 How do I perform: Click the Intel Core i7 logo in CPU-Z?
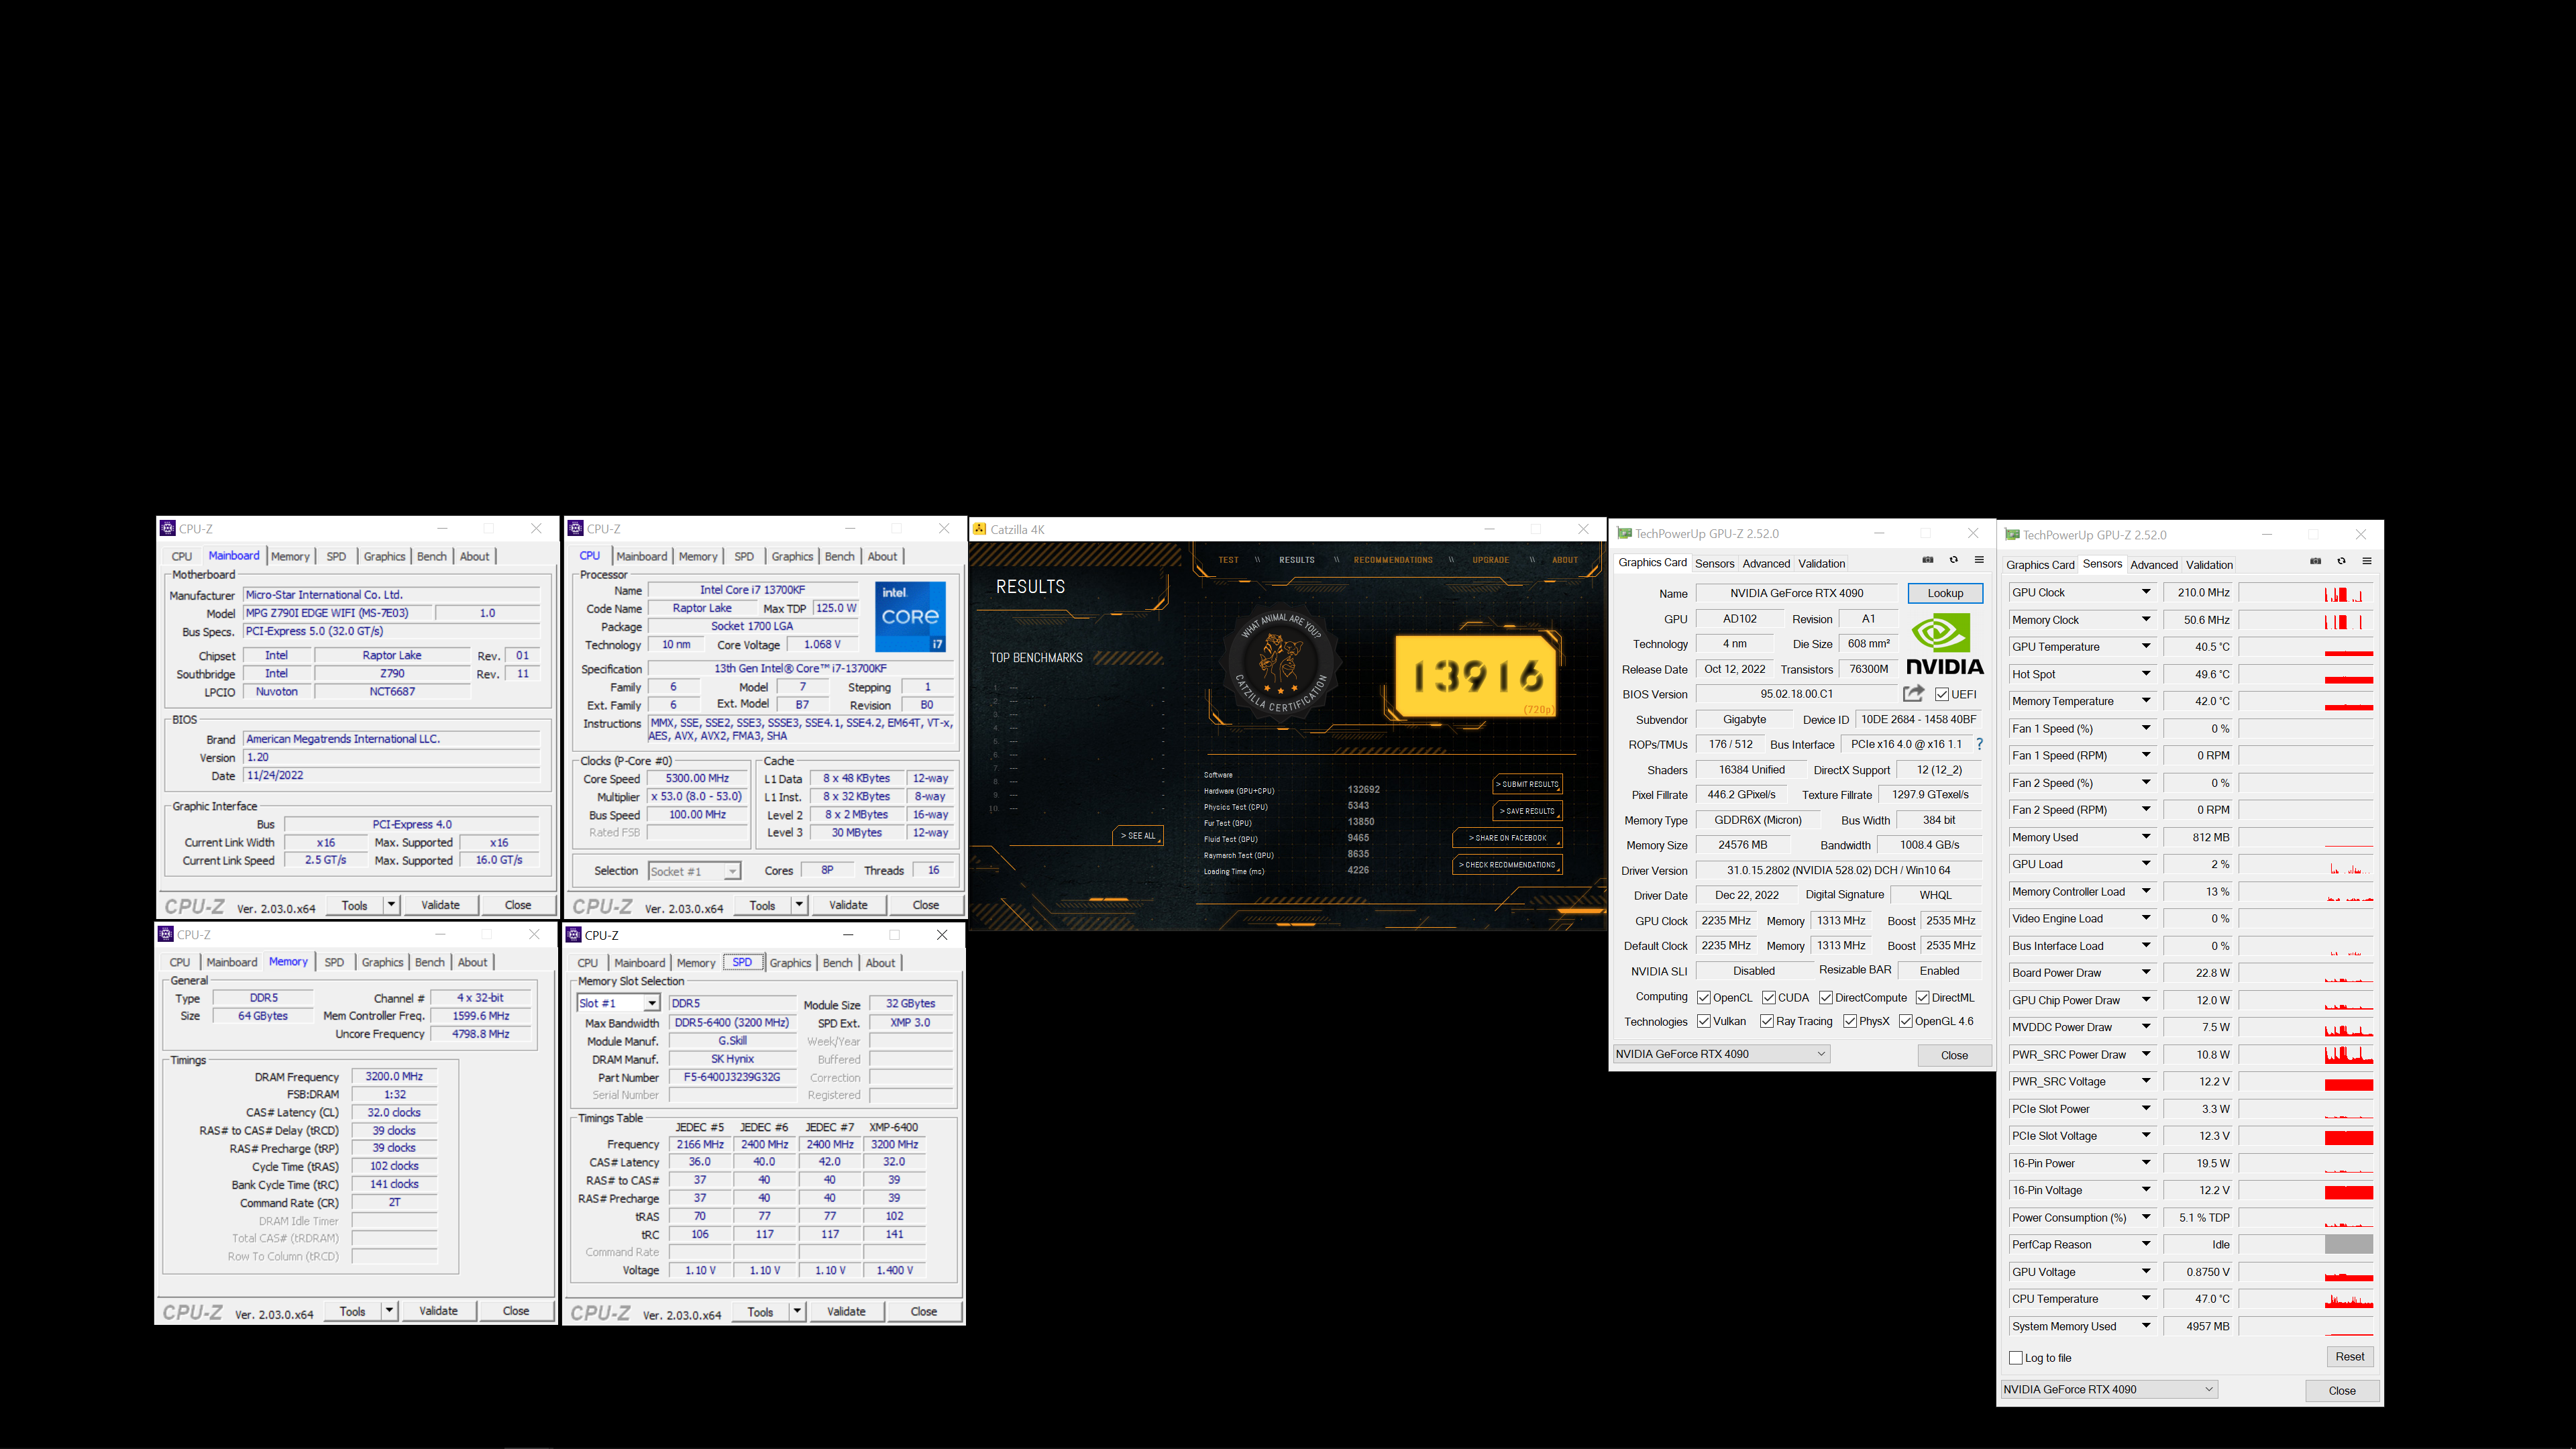[910, 616]
